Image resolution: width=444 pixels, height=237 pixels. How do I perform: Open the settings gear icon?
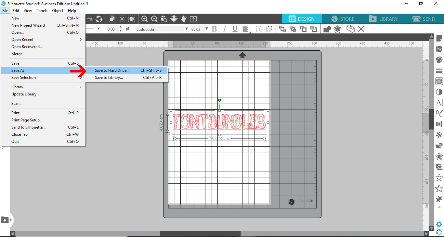pos(439,224)
